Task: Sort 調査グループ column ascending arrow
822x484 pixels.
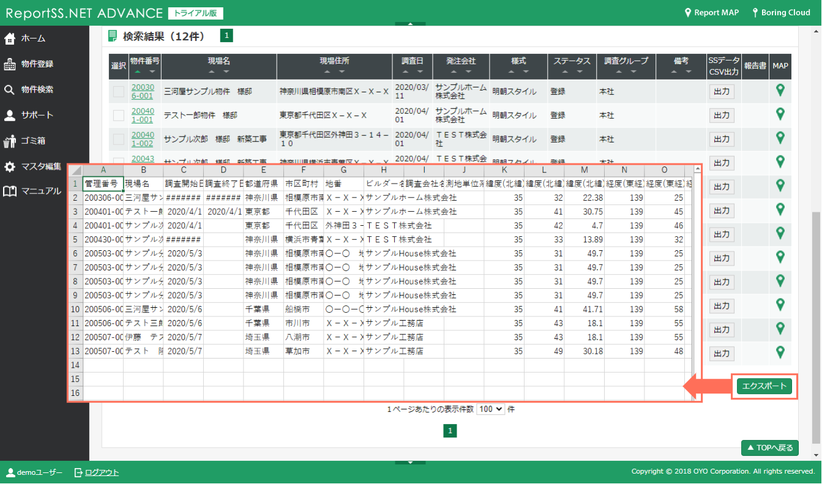Action: 618,72
